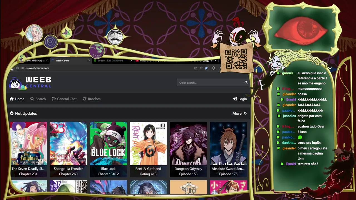Click the Home house icon

coord(12,99)
